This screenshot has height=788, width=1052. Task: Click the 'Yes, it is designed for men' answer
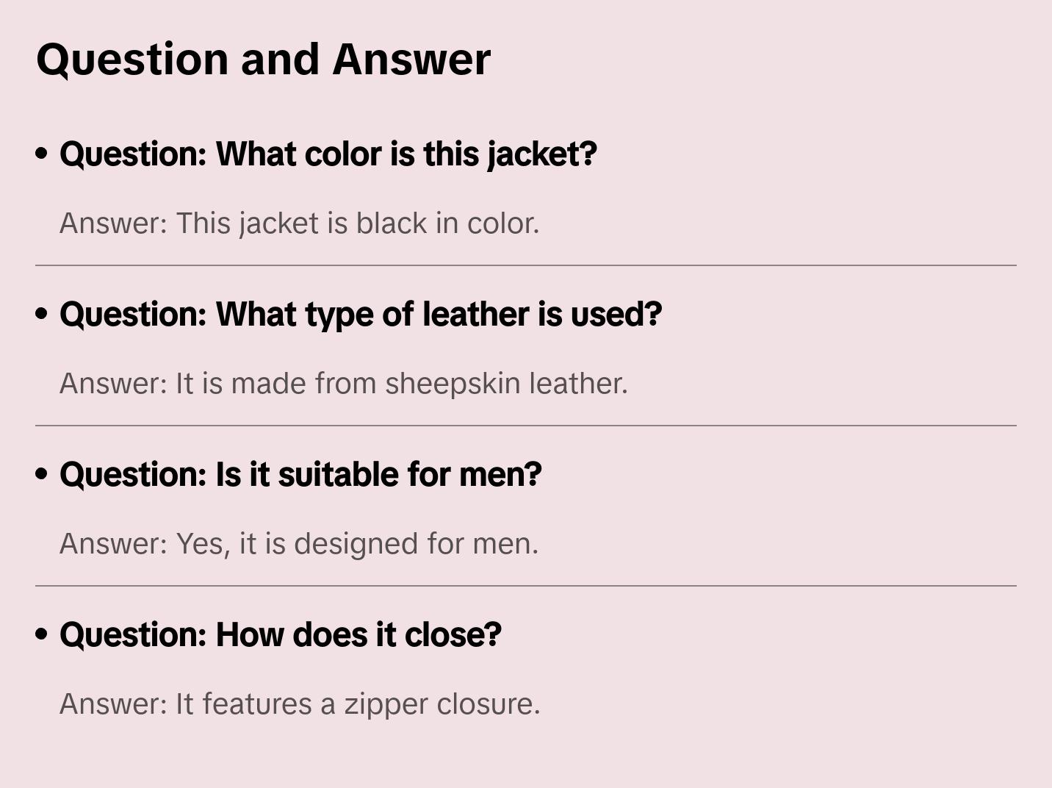coord(298,544)
